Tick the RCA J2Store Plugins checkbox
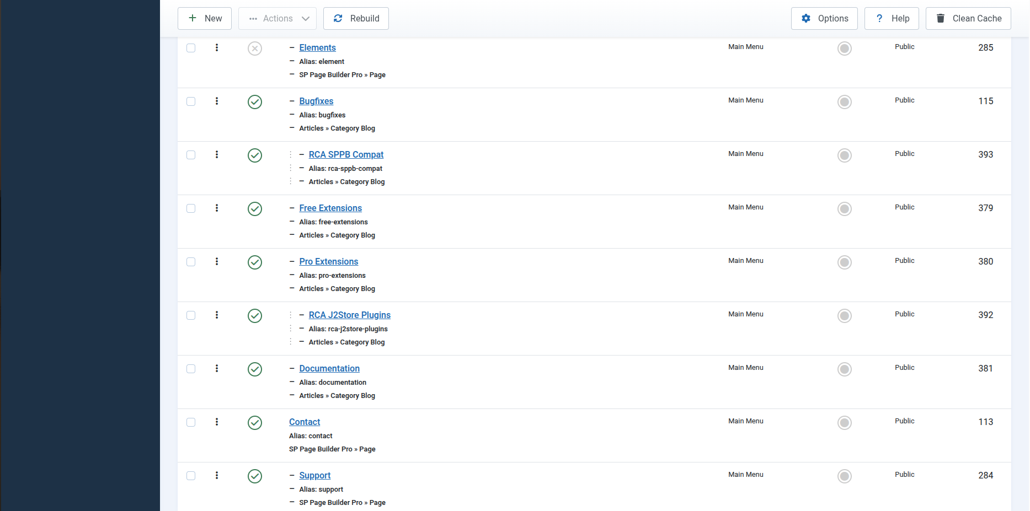 191,315
